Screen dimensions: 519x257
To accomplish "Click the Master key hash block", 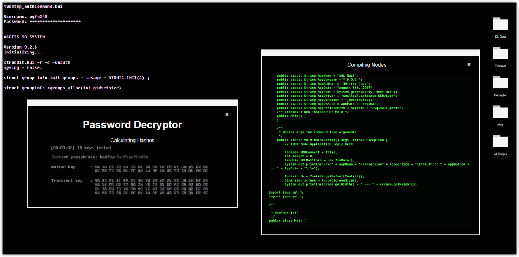I will 151,169.
